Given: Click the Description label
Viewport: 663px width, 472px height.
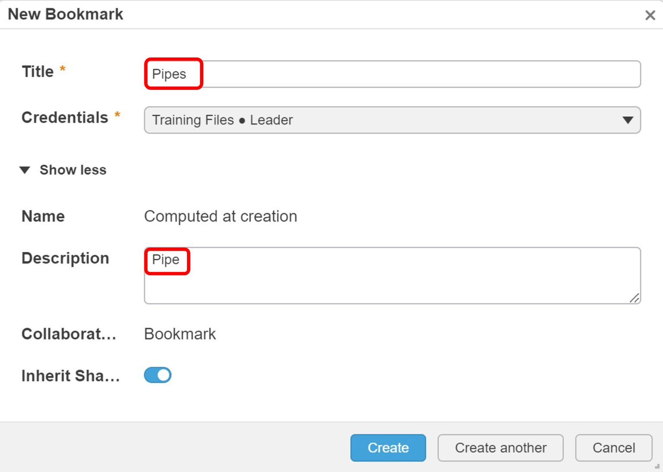Looking at the screenshot, I should point(65,258).
